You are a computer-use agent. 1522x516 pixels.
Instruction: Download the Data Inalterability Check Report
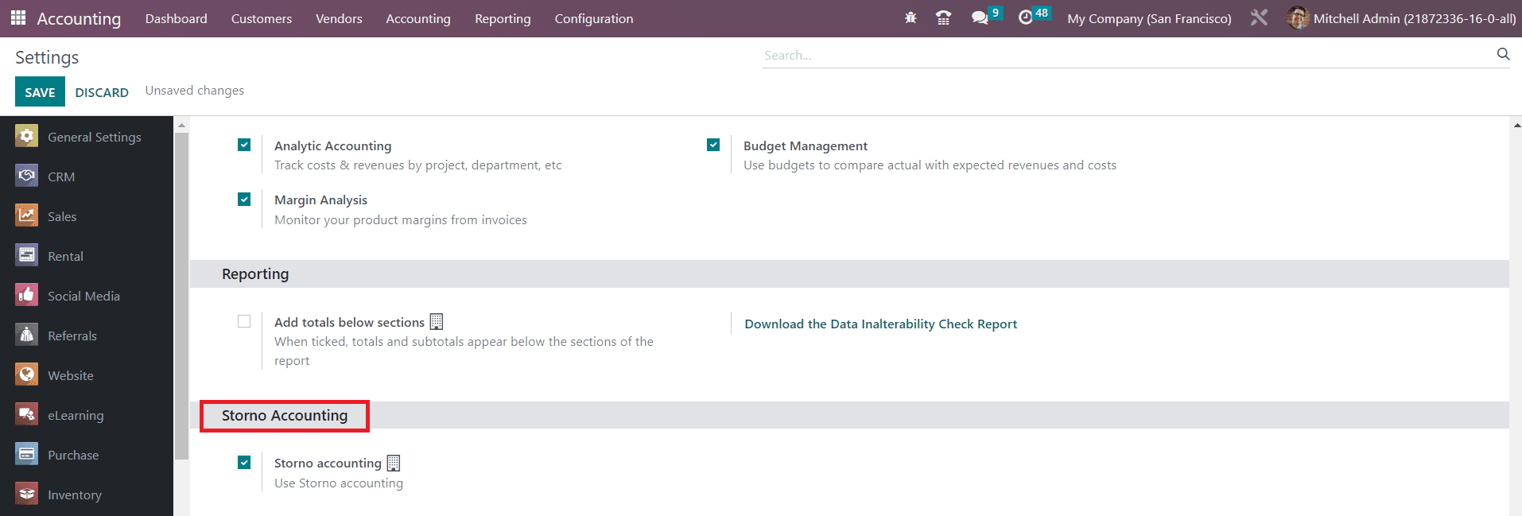click(x=880, y=324)
